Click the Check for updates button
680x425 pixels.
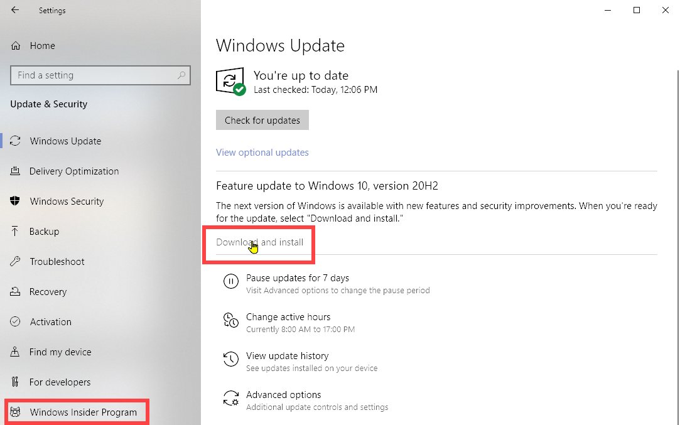(x=262, y=120)
